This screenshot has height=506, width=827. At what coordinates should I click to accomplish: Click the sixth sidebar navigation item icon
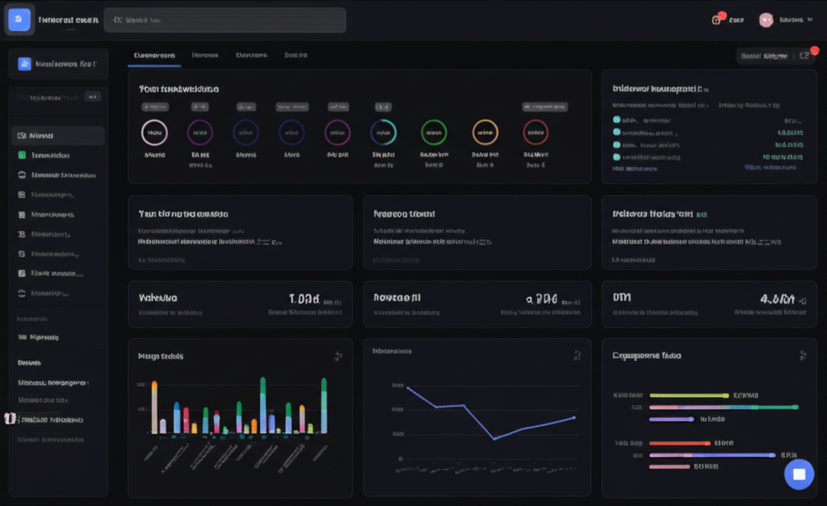click(x=22, y=234)
